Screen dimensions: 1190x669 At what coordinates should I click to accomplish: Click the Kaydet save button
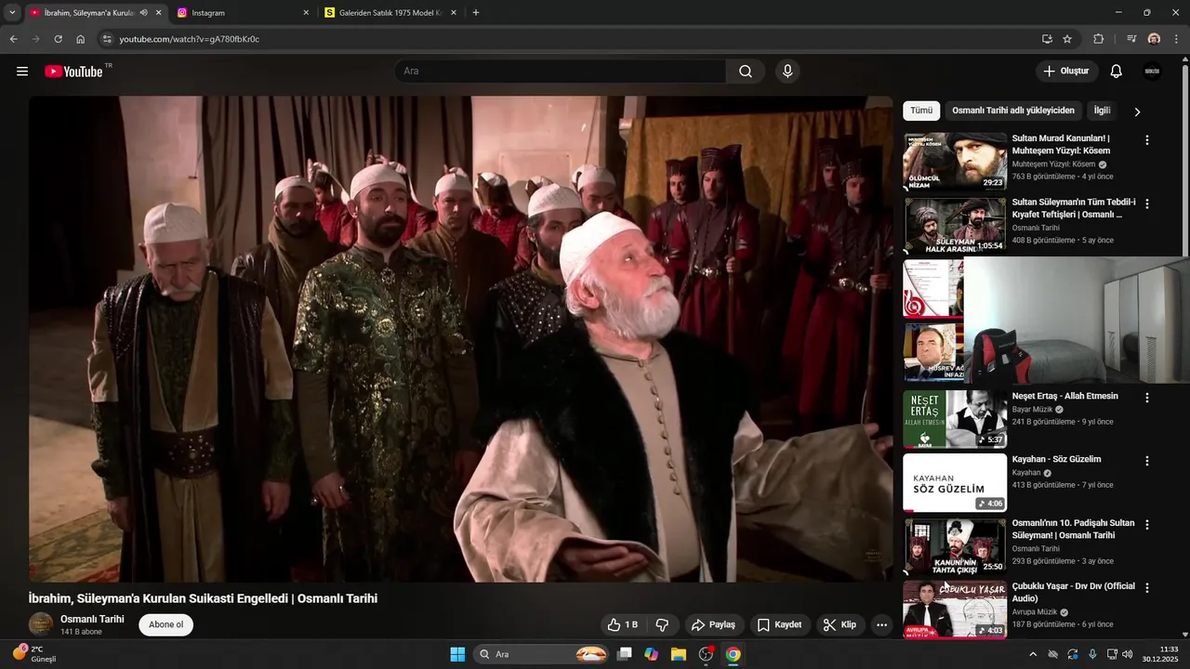coord(779,624)
